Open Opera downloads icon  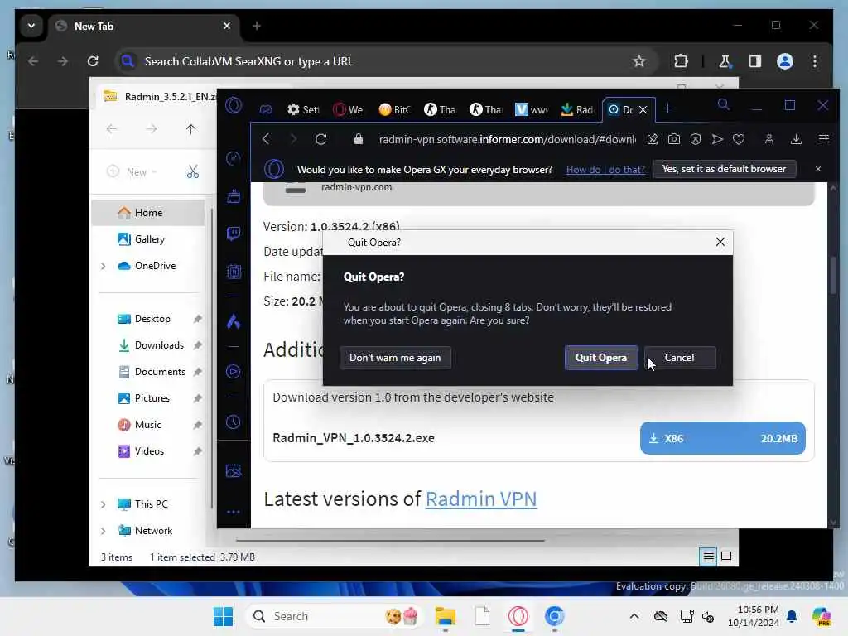pos(796,139)
